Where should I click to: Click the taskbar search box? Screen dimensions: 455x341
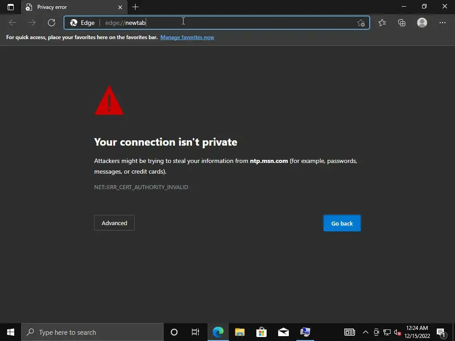pos(92,332)
